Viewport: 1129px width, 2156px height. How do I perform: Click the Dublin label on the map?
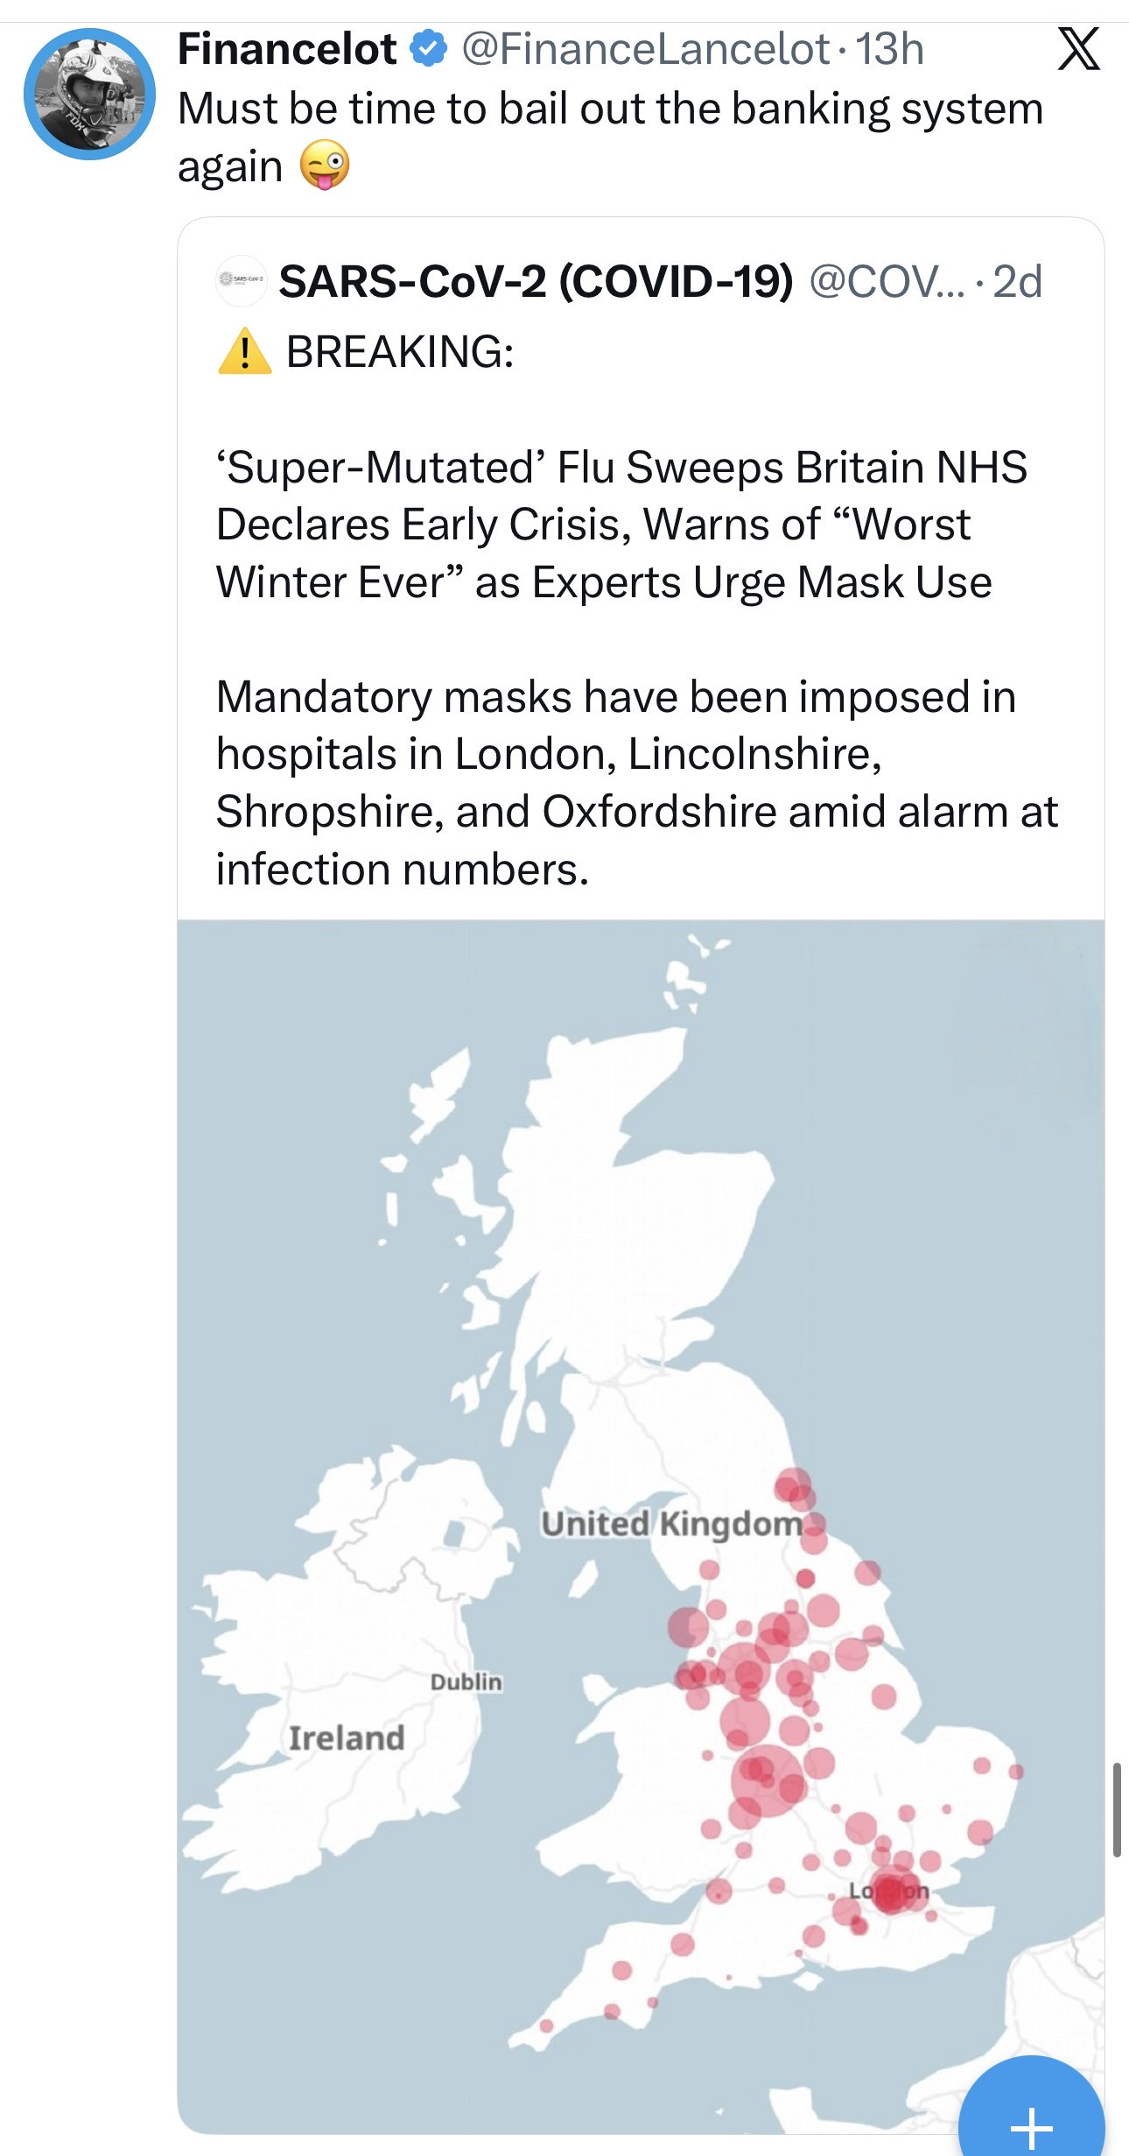pos(466,1681)
